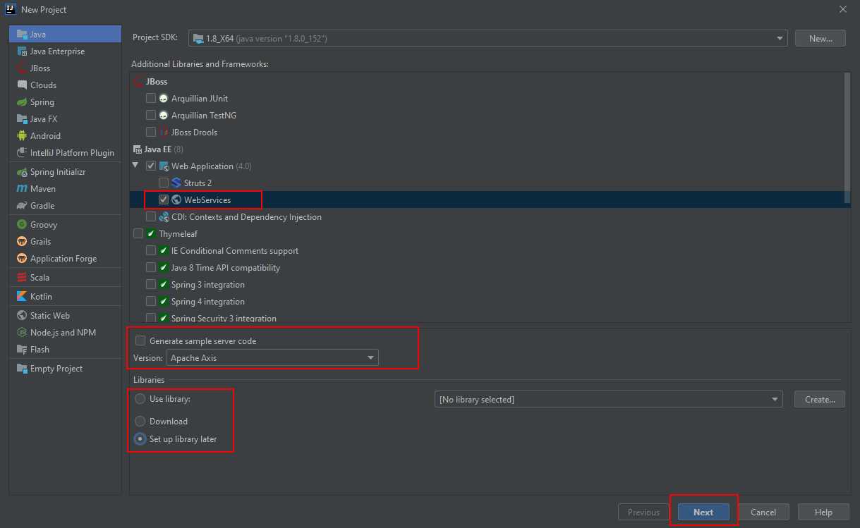Enable Generate sample server code
860x528 pixels.
click(140, 340)
